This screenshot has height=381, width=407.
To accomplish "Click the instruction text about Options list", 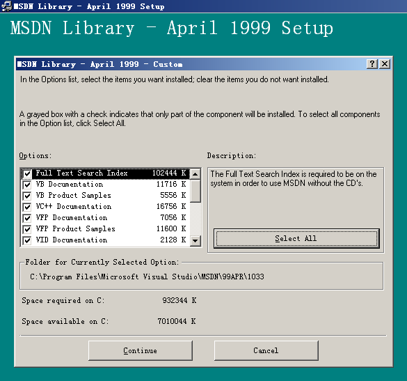I will point(175,79).
